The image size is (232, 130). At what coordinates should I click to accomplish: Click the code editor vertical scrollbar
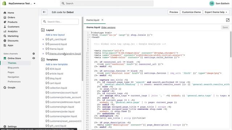pos(231,44)
